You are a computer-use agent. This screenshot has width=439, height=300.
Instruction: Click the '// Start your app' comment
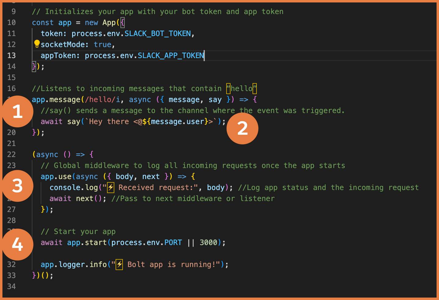[x=78, y=232]
